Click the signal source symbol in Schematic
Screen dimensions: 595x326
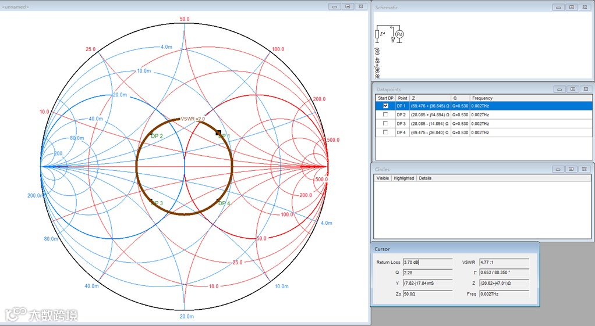pos(399,34)
